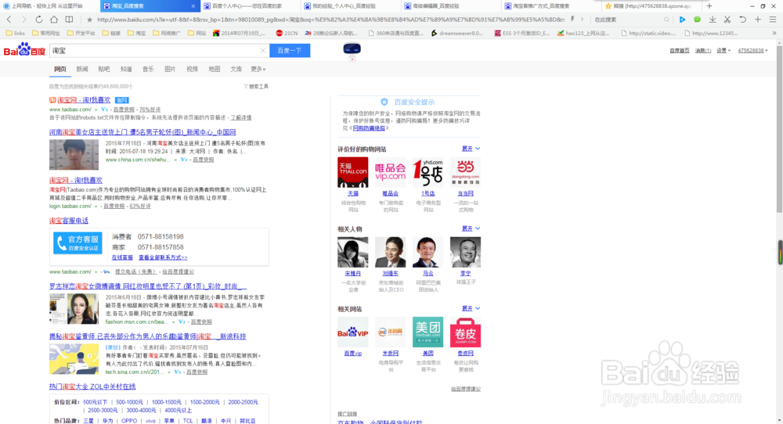Click the magnifier icon in browser search box
This screenshot has width=783, height=424.
[666, 20]
